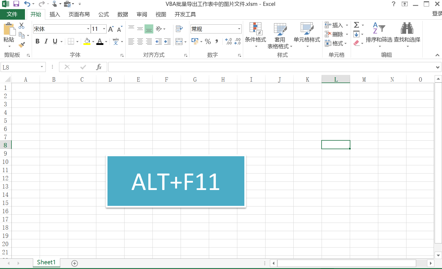Select column header L
This screenshot has width=442, height=269.
[336, 79]
